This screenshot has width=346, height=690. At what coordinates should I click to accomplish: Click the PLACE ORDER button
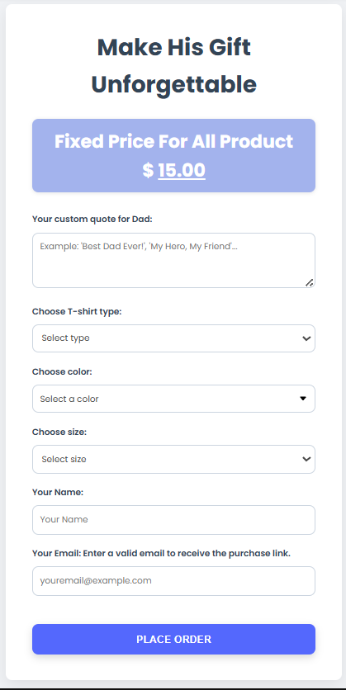click(x=173, y=639)
